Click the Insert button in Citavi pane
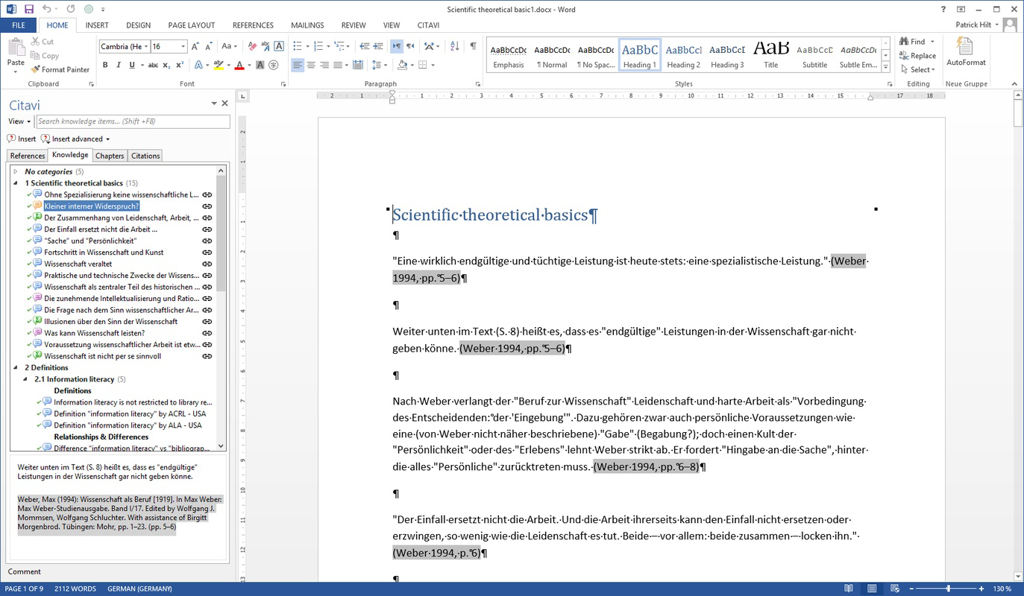Image resolution: width=1024 pixels, height=596 pixels. pos(22,139)
